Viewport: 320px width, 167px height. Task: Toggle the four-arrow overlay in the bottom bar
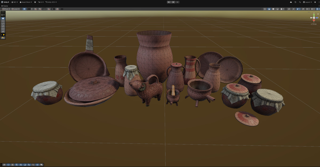click(37, 165)
